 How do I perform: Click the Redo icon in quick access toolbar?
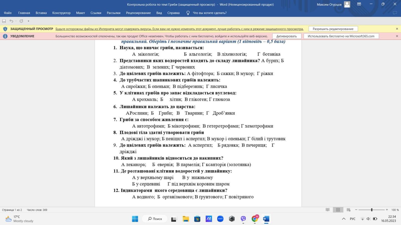point(21,21)
